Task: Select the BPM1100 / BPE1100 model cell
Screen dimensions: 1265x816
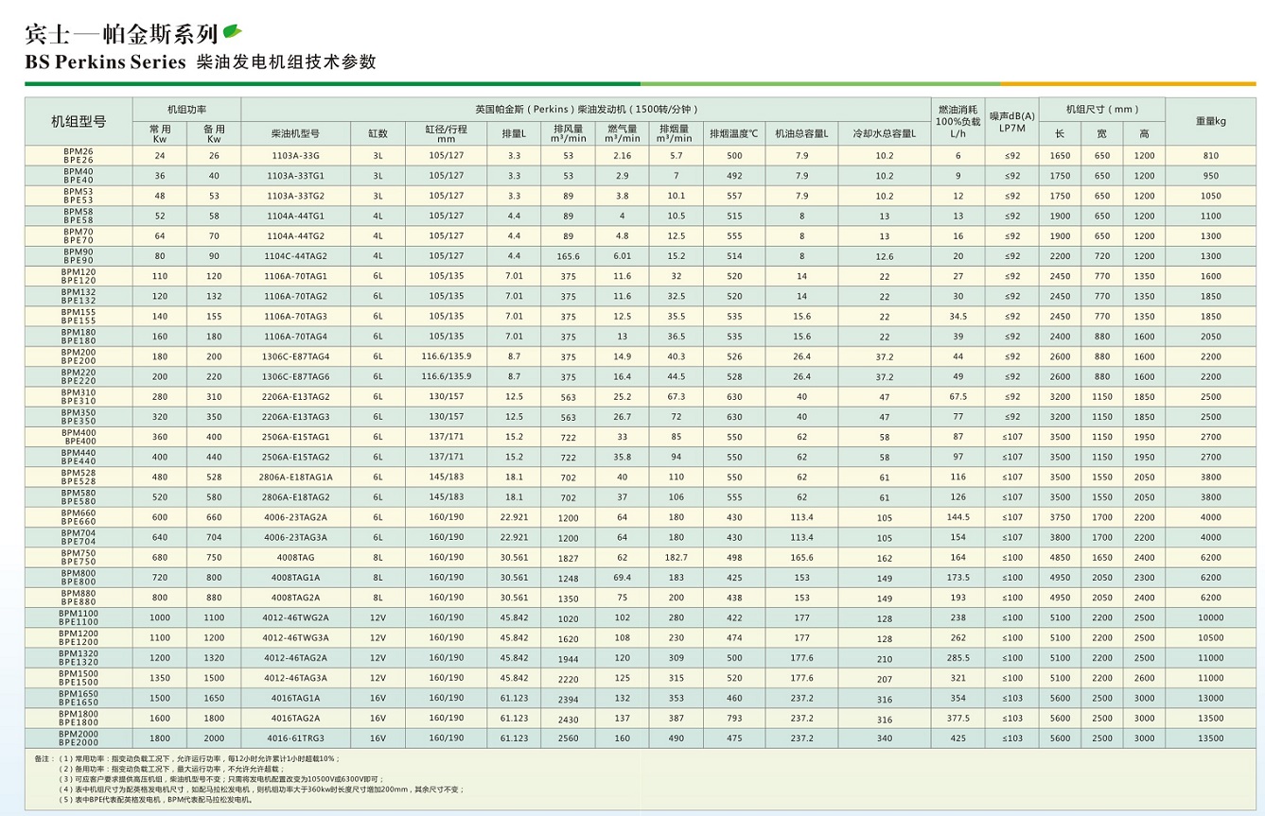Action: pyautogui.click(x=79, y=617)
